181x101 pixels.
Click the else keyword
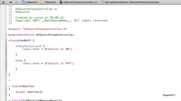pyautogui.click(x=19, y=61)
